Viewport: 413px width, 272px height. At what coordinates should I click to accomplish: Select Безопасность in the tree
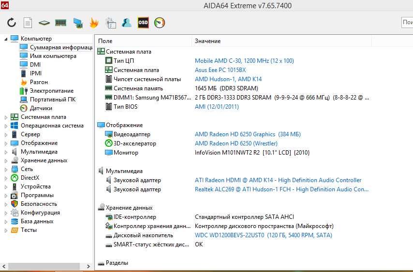39,204
